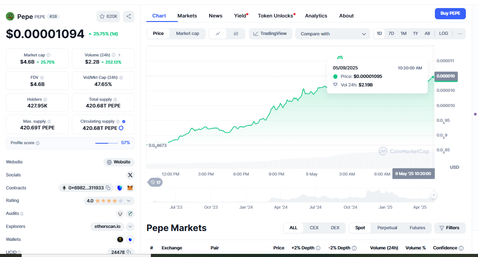
Task: Click the blue shield icon beside contract
Action: tap(120, 188)
